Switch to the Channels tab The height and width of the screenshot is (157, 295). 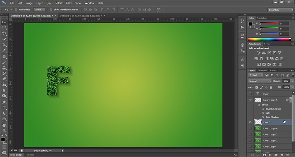tap(262, 71)
